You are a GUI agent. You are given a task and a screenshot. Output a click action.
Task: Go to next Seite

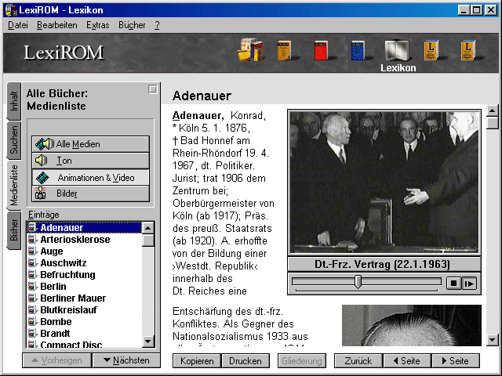pos(456,360)
